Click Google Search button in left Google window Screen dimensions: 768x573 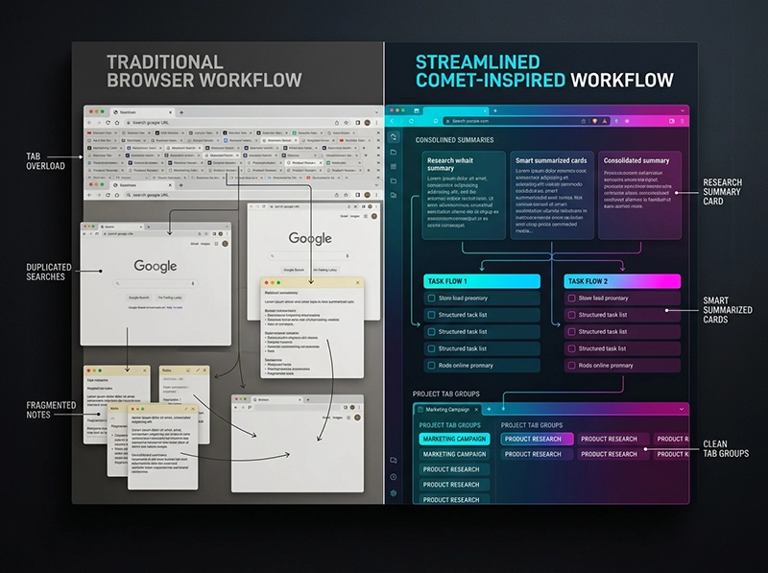tap(139, 298)
